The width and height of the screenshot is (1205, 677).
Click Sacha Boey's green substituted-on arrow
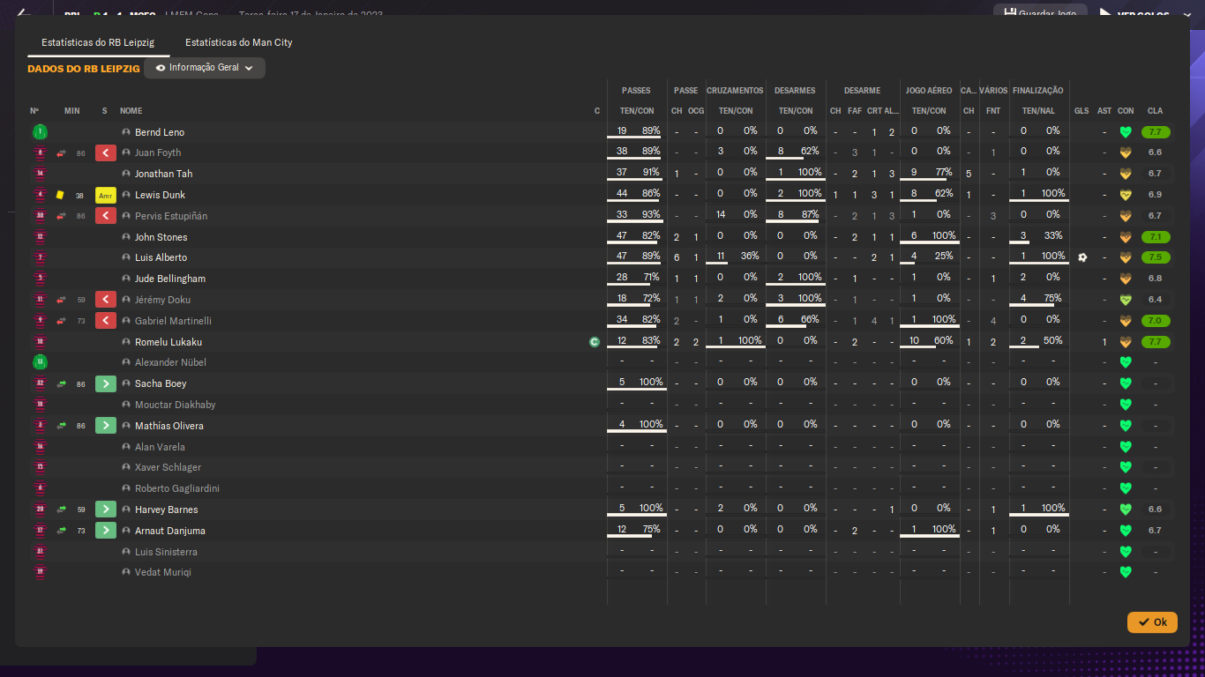pos(106,383)
